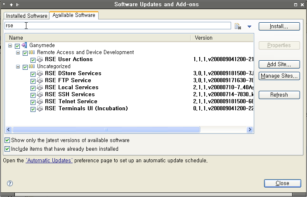
Task: Select the RSE Telnet Service row text
Action: [x=71, y=102]
